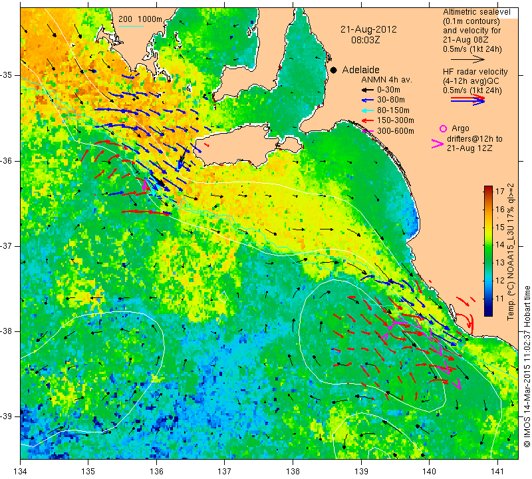Click the '17' tick on the temperature scale
This screenshot has width=532, height=479.
click(x=500, y=191)
